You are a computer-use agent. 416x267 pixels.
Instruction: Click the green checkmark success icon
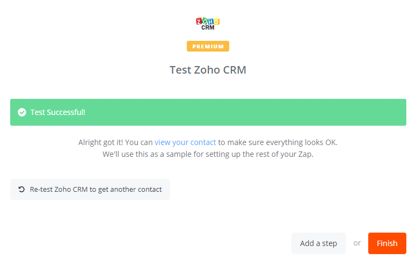click(22, 112)
